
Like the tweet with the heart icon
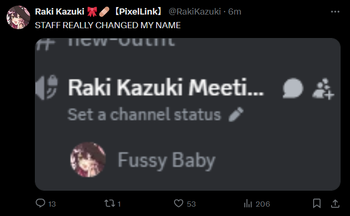(x=178, y=203)
